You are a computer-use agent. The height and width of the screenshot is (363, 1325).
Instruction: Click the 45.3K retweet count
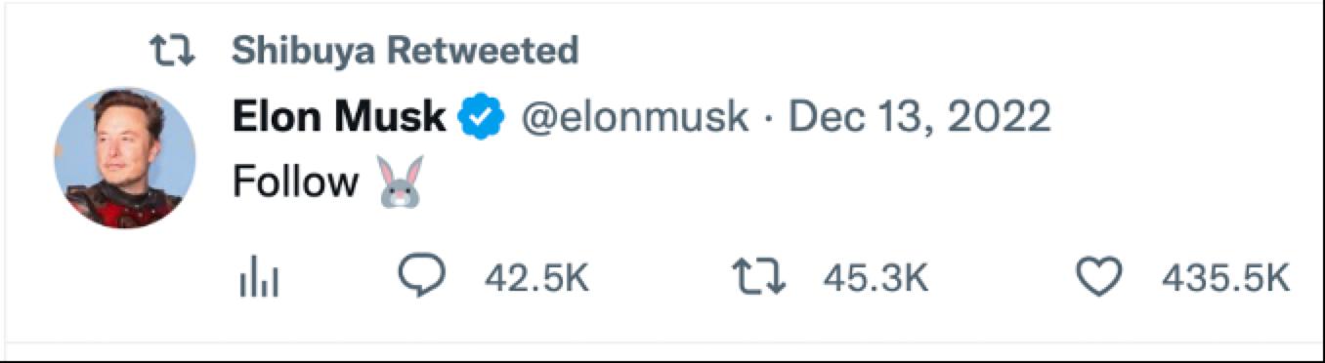coord(875,281)
